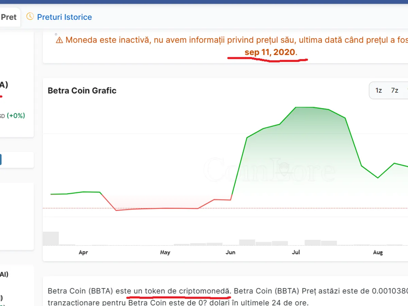
Task: Click the Jul label on the chart axis
Action: [296, 252]
